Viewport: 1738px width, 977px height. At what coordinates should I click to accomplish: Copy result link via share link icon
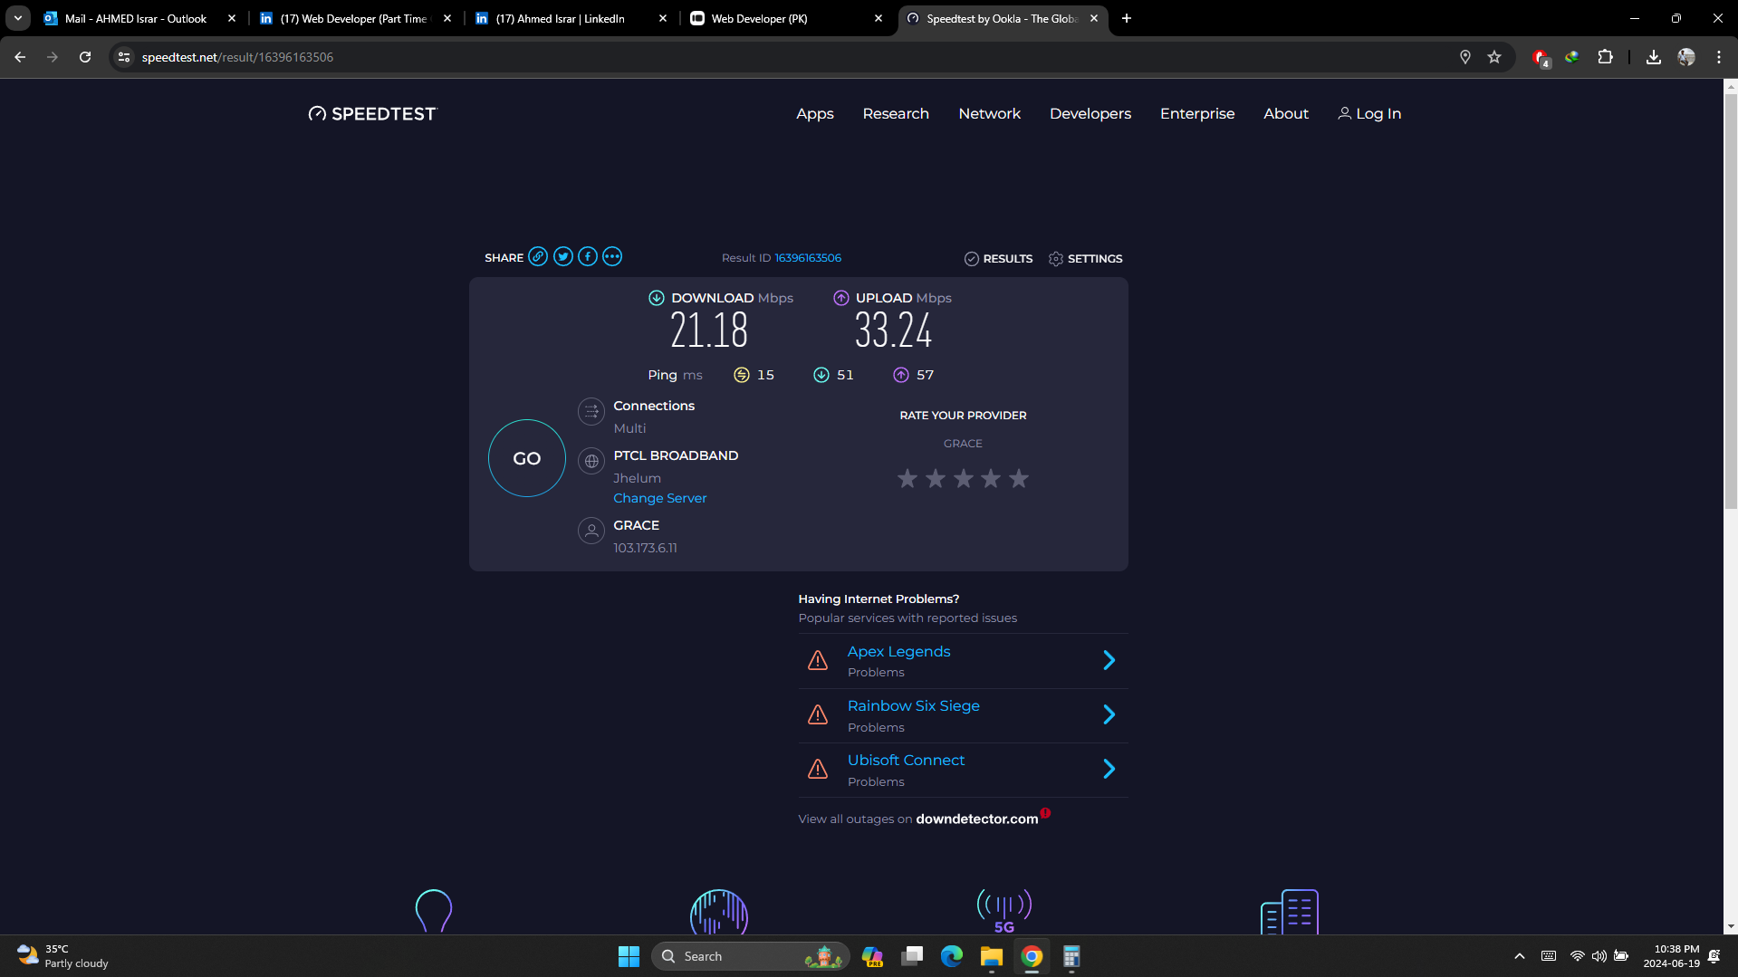538,257
